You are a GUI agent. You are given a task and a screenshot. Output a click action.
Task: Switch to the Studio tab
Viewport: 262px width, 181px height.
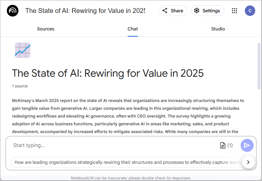coord(218,29)
